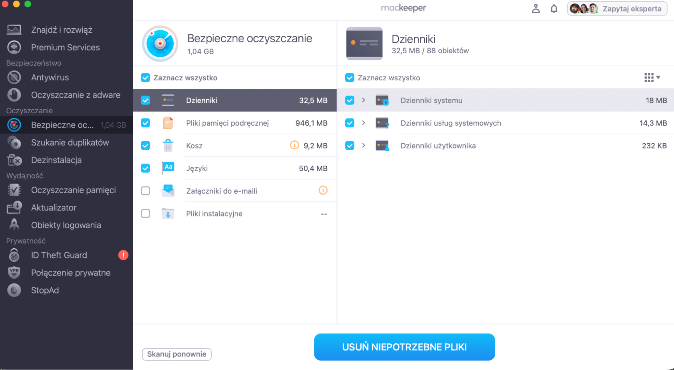Select the Pliki instalacyjne row label
This screenshot has height=370, width=674.
pyautogui.click(x=214, y=214)
